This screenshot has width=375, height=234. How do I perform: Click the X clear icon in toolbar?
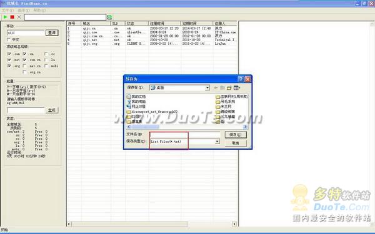[x=19, y=17]
